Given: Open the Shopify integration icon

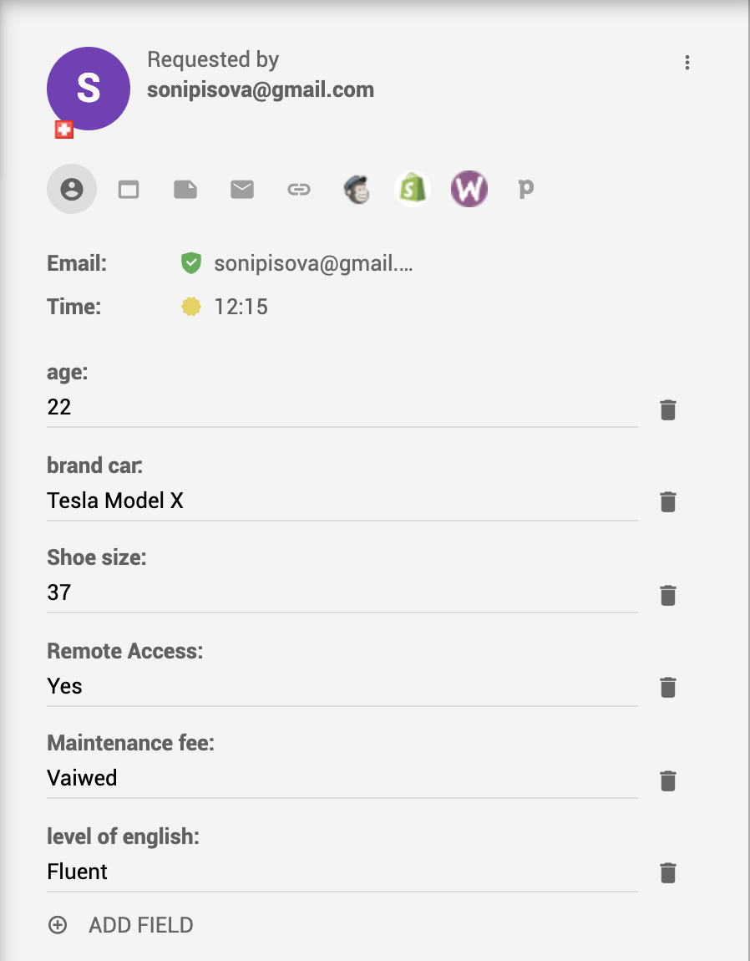Looking at the screenshot, I should click(413, 189).
